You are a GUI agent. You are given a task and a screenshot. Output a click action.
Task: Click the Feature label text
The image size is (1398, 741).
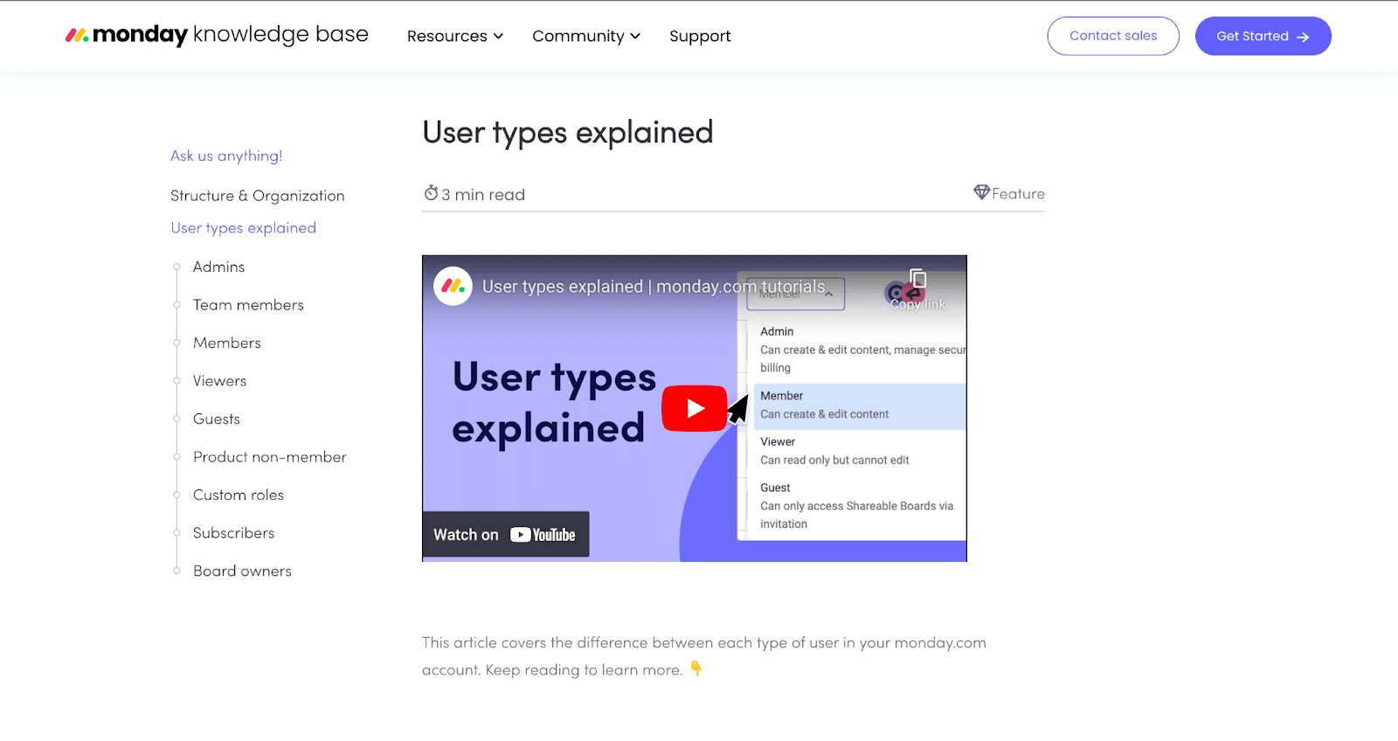pyautogui.click(x=1018, y=194)
